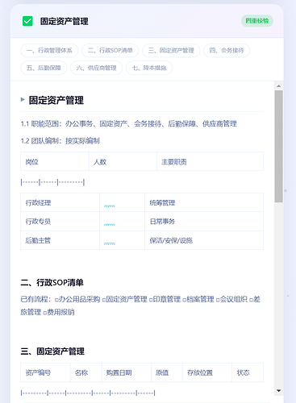Click the blank 人数 field for 行政经理
The width and height of the screenshot is (296, 403).
pos(122,202)
